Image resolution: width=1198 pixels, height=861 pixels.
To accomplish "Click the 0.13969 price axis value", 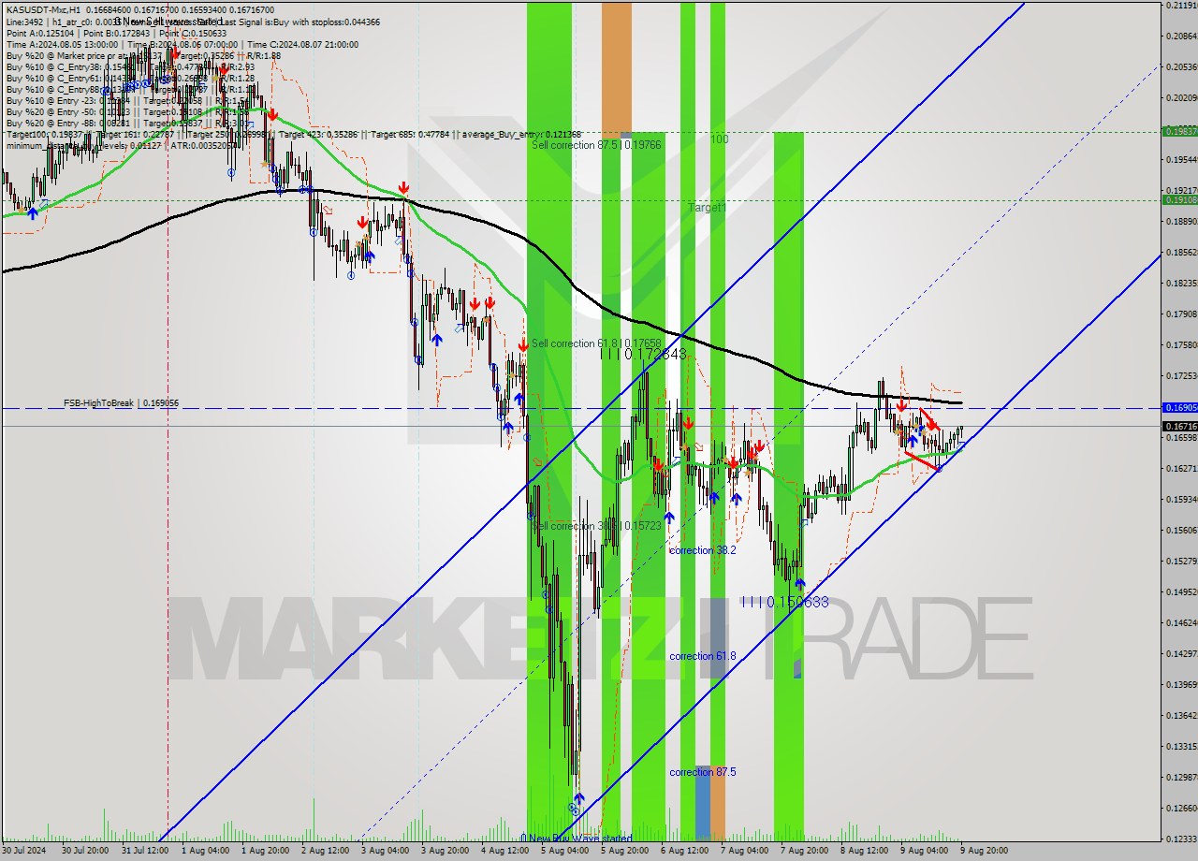I will (x=1181, y=684).
